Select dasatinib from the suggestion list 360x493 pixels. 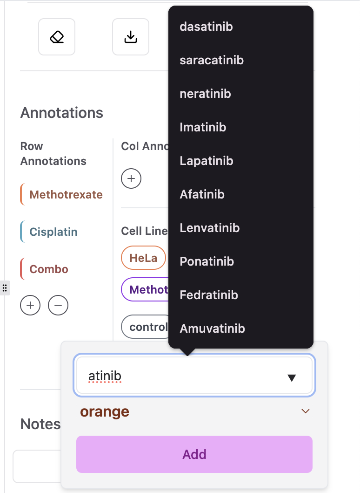206,27
